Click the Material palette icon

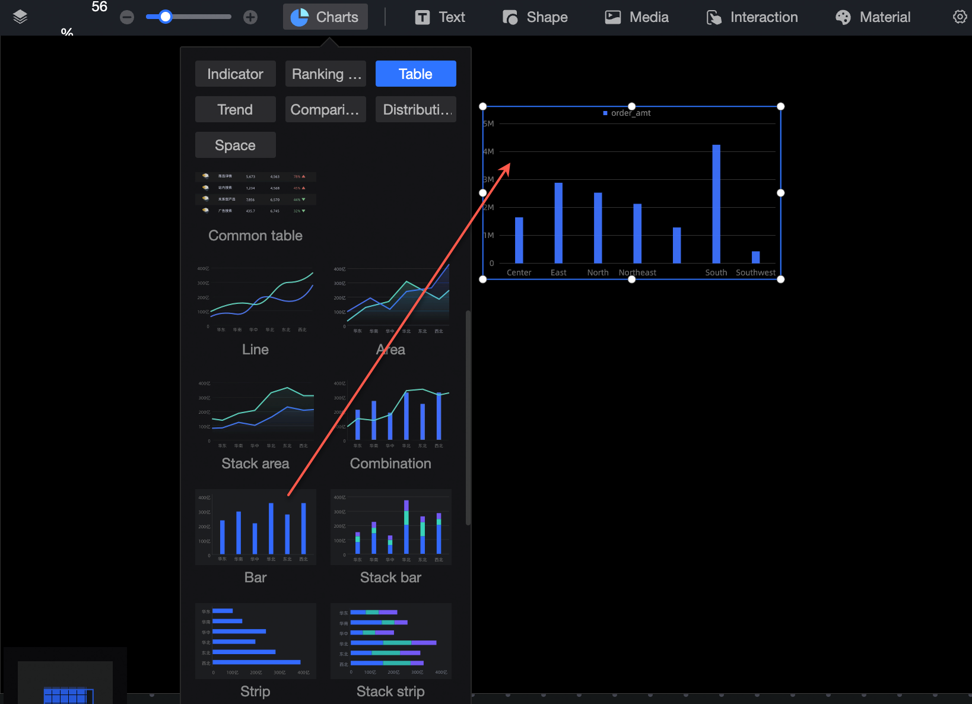(x=843, y=18)
